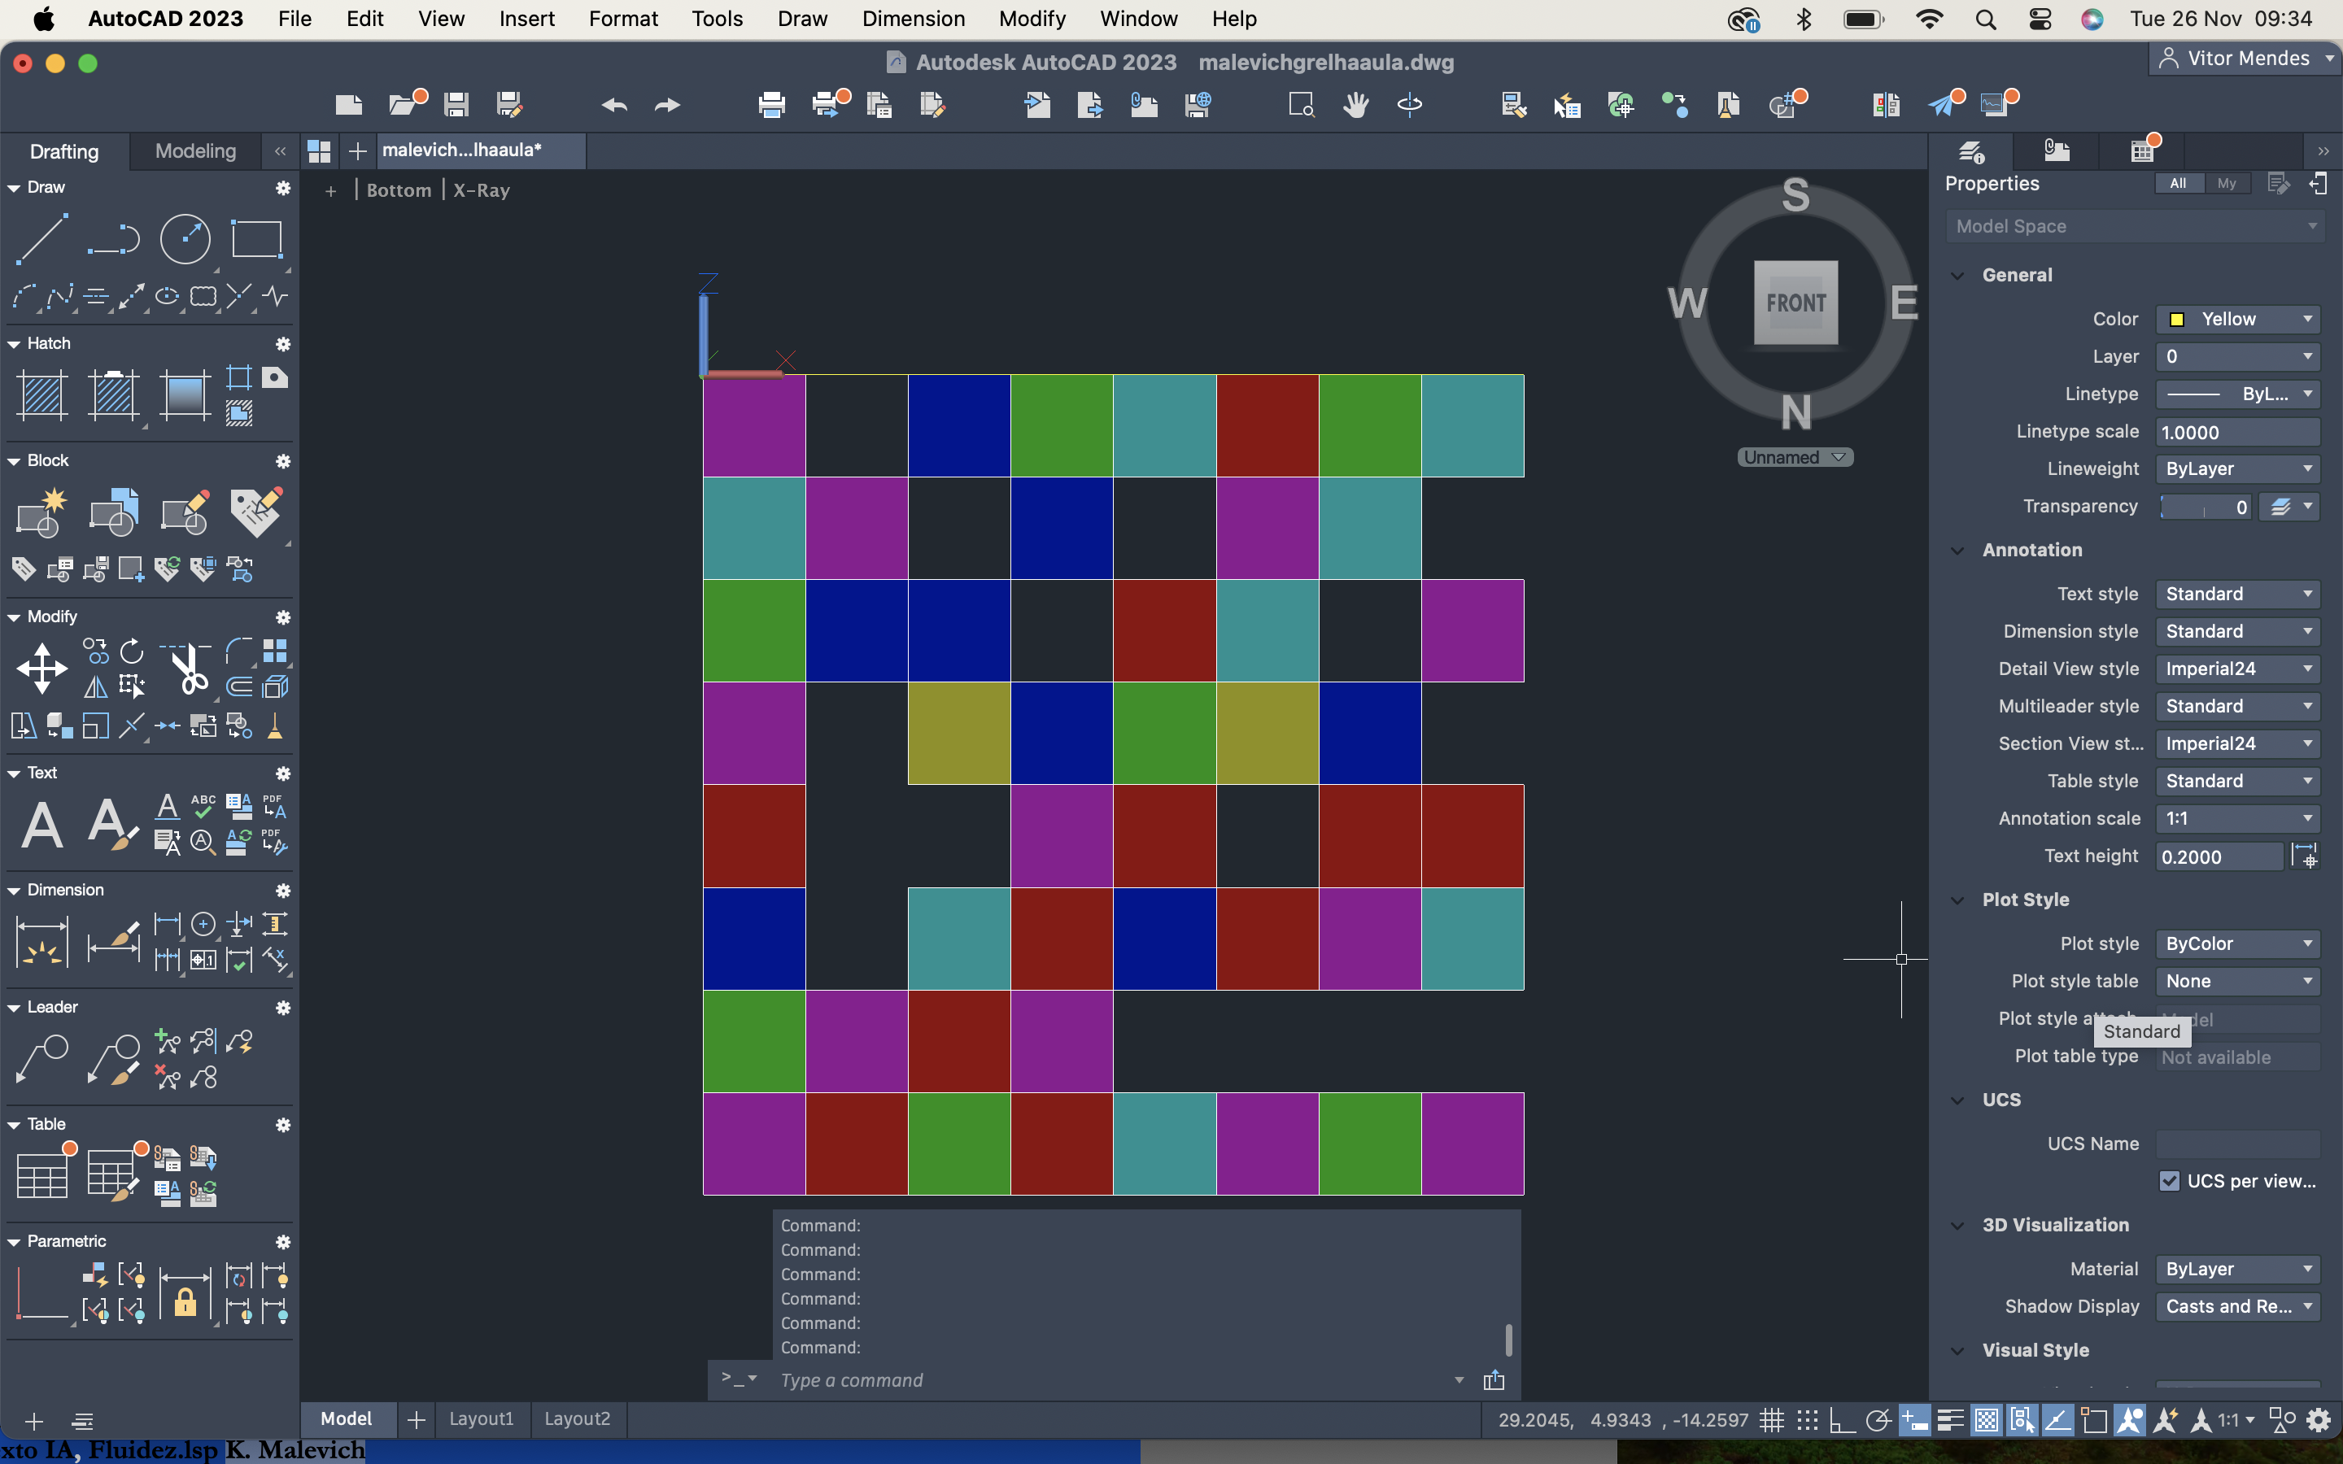Image resolution: width=2343 pixels, height=1464 pixels.
Task: Click the Redo arrow
Action: click(667, 105)
